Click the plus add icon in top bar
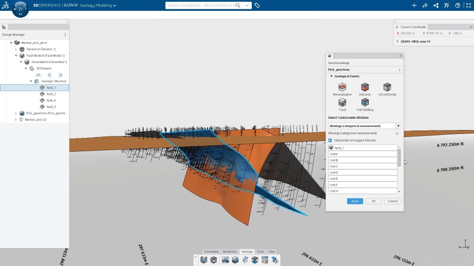474x266 pixels. point(414,5)
